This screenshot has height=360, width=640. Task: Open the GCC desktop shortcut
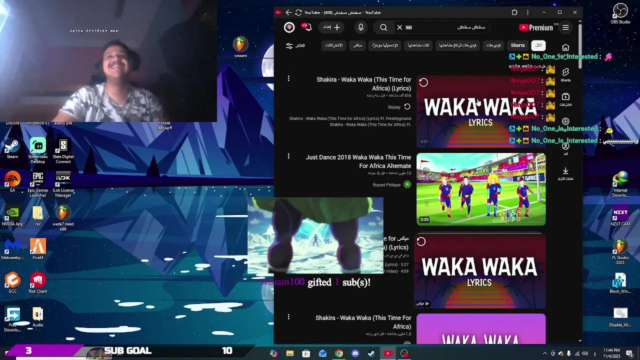click(12, 283)
